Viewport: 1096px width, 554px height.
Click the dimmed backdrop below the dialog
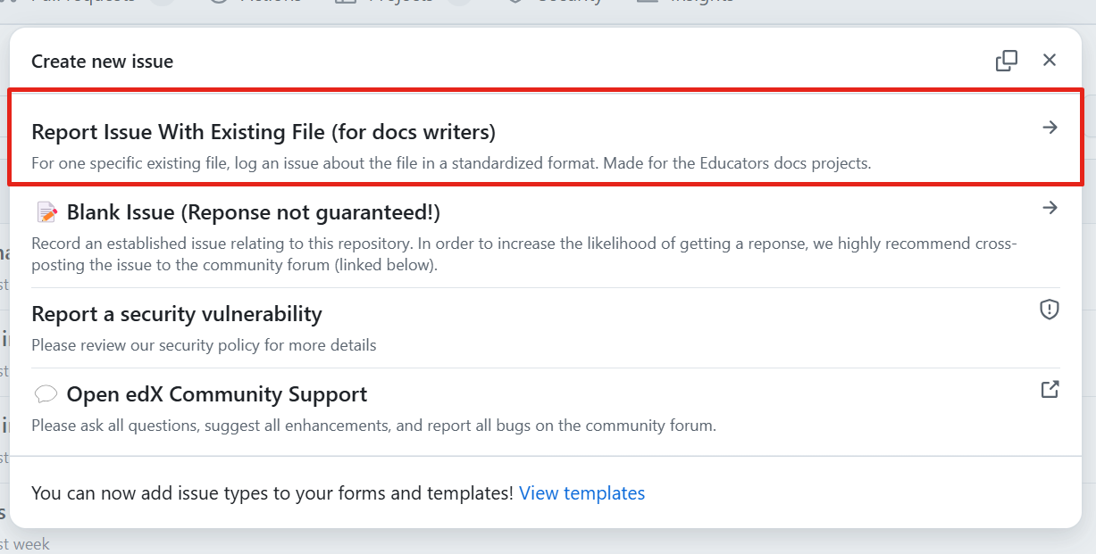pos(536,542)
